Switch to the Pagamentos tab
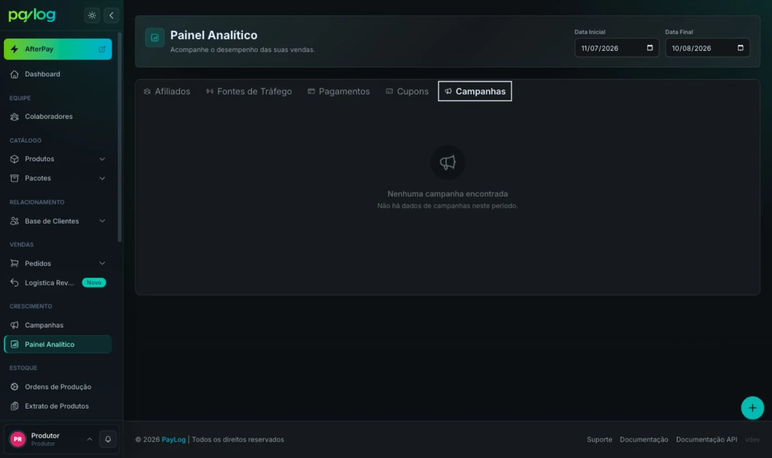Viewport: 772px width, 458px height. pyautogui.click(x=339, y=91)
